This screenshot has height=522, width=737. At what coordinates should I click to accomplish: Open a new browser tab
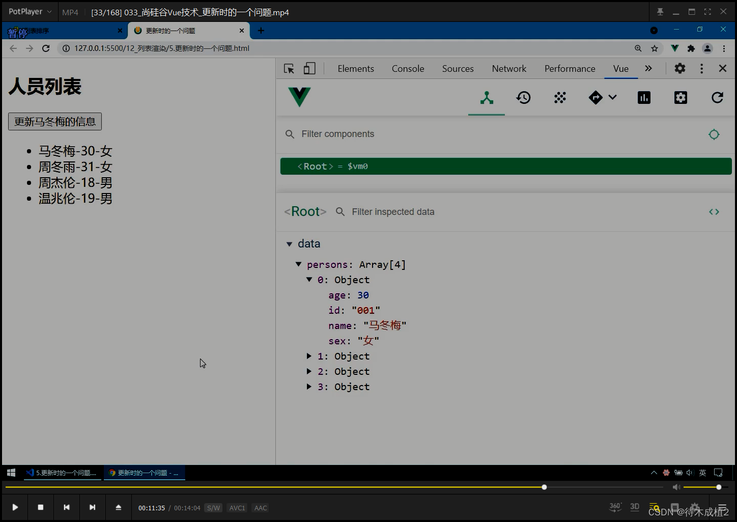pyautogui.click(x=261, y=31)
